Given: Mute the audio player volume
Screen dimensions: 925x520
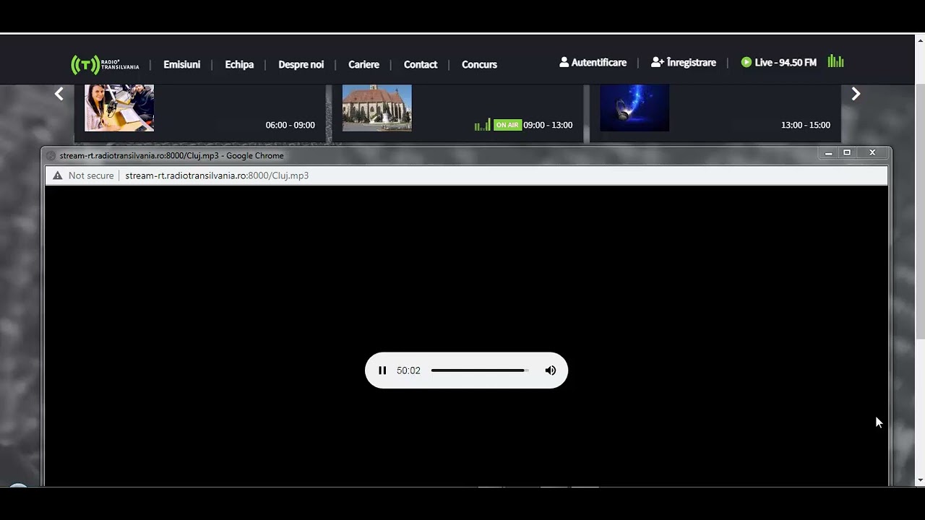Looking at the screenshot, I should click(551, 370).
